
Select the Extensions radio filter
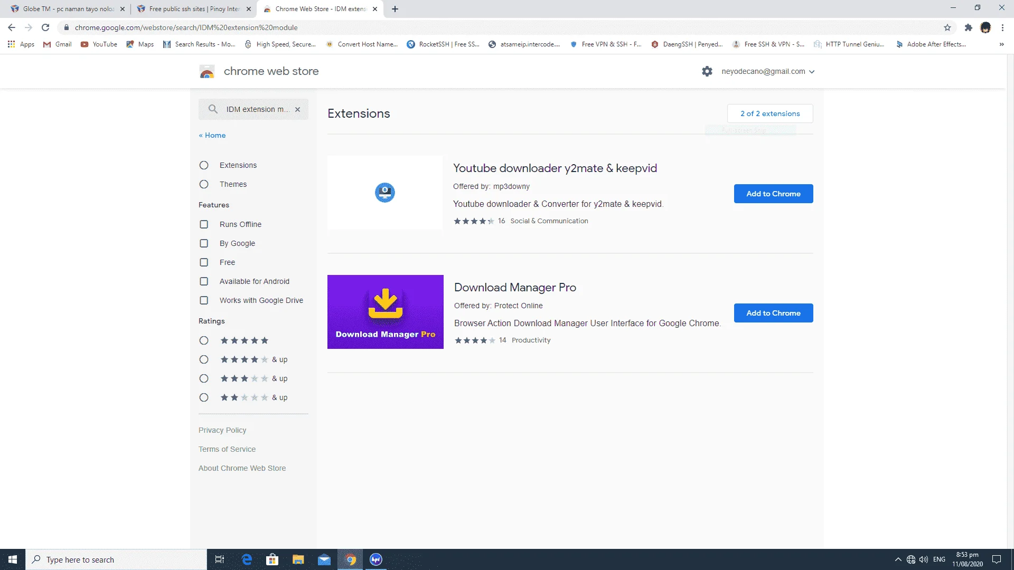(204, 165)
